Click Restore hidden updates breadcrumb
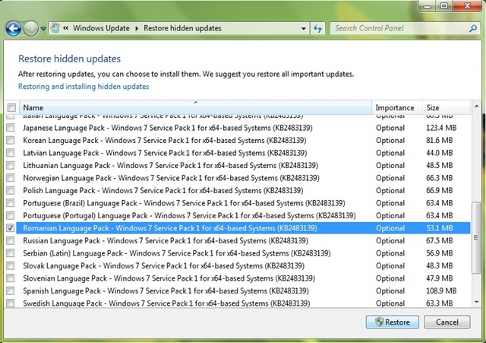486x343 pixels. tap(182, 28)
